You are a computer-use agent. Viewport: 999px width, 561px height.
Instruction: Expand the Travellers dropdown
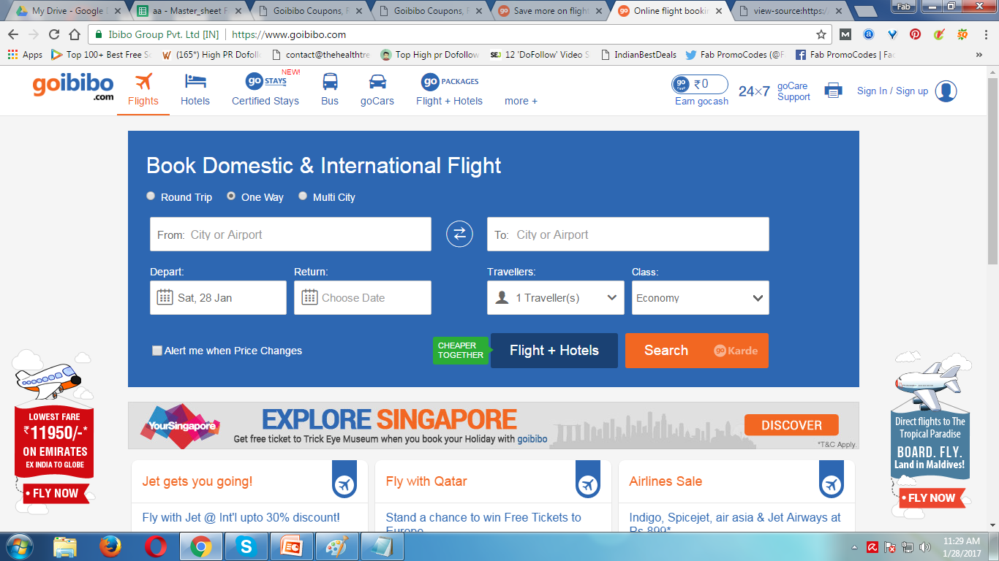556,298
